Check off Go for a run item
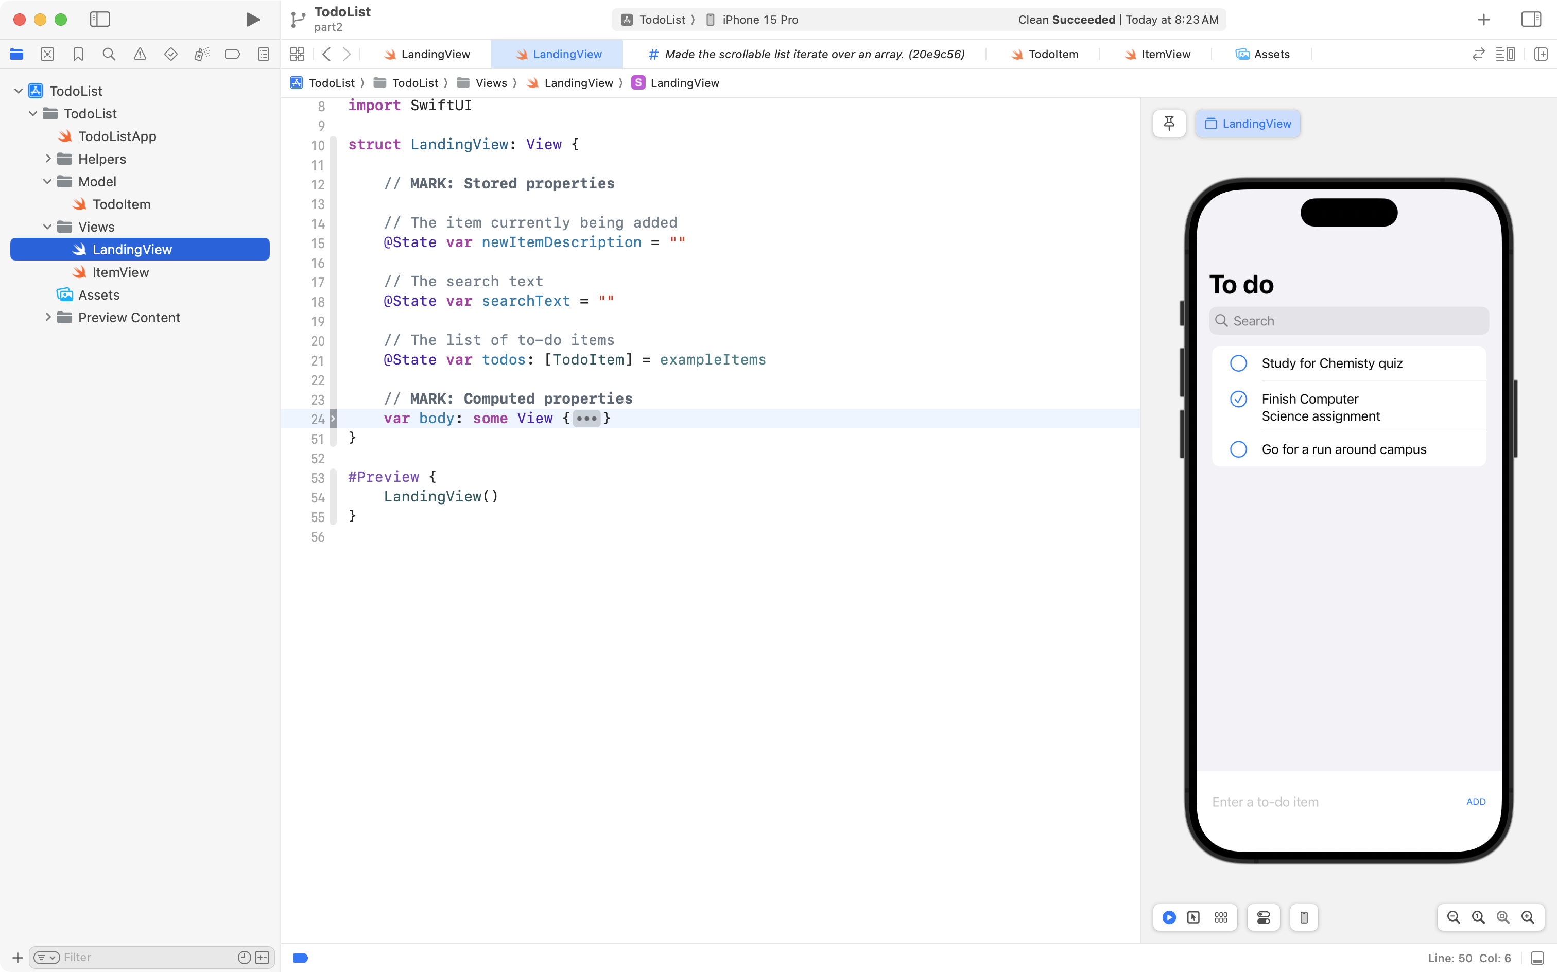 coord(1238,449)
